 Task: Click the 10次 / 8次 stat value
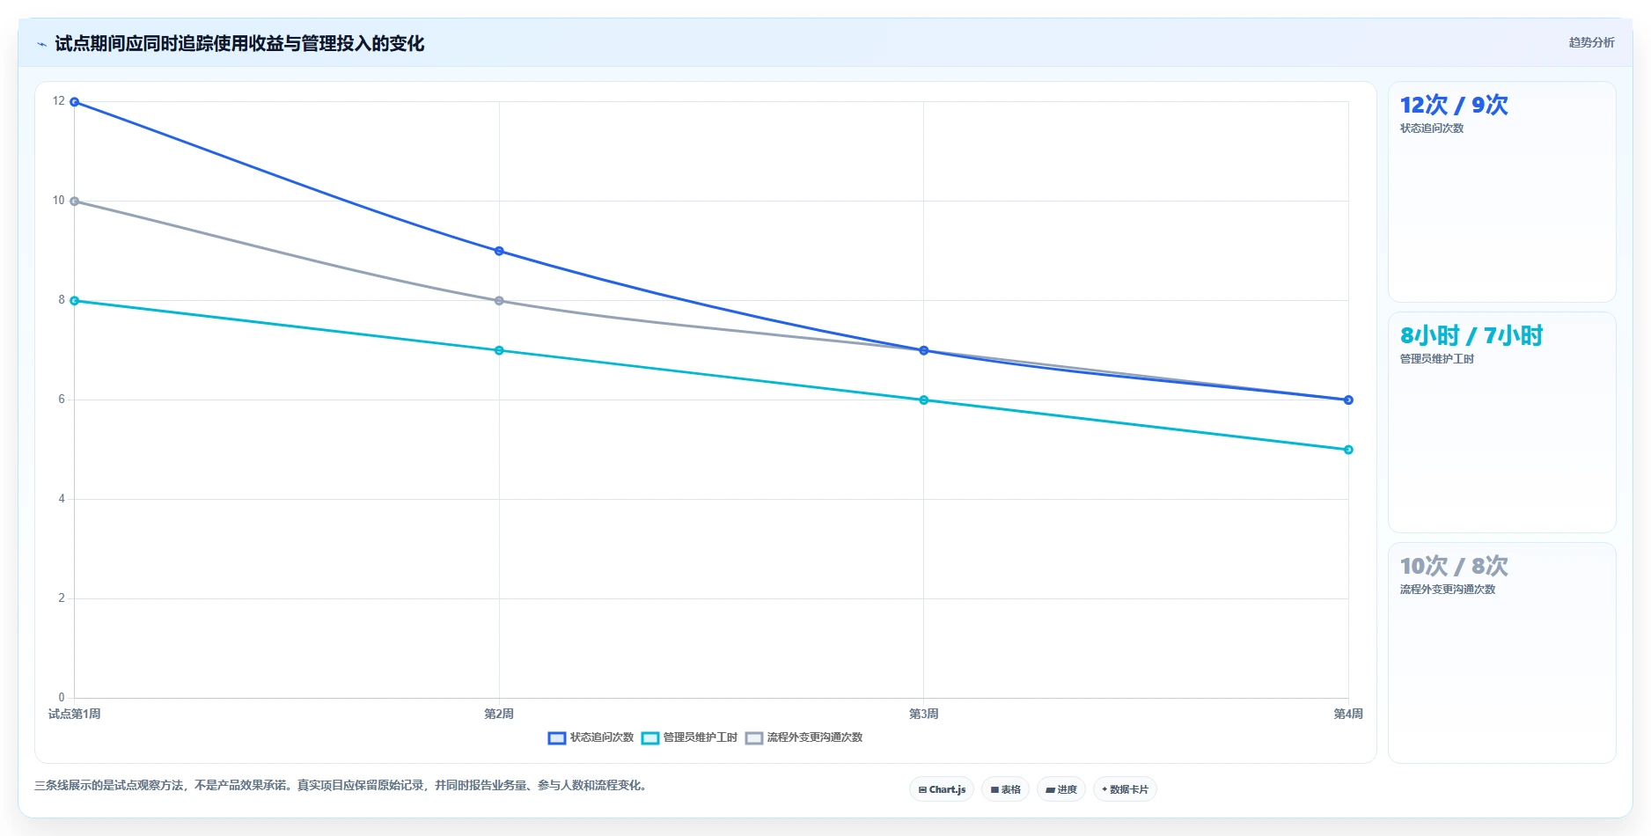[x=1454, y=566]
